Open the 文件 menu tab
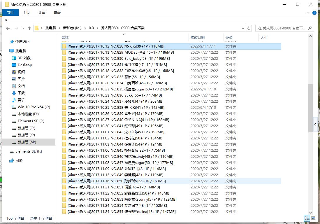Screen dimensions: 320x224 coord(10,13)
